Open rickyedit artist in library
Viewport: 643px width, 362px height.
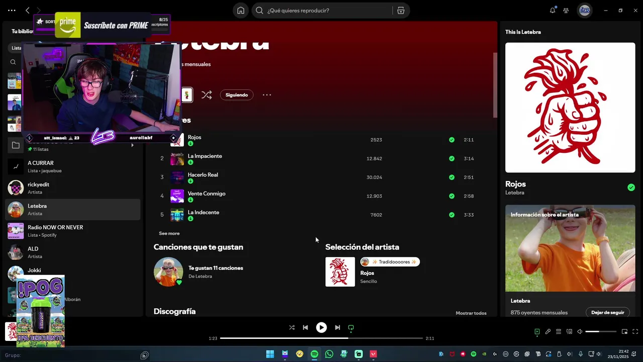[73, 188]
